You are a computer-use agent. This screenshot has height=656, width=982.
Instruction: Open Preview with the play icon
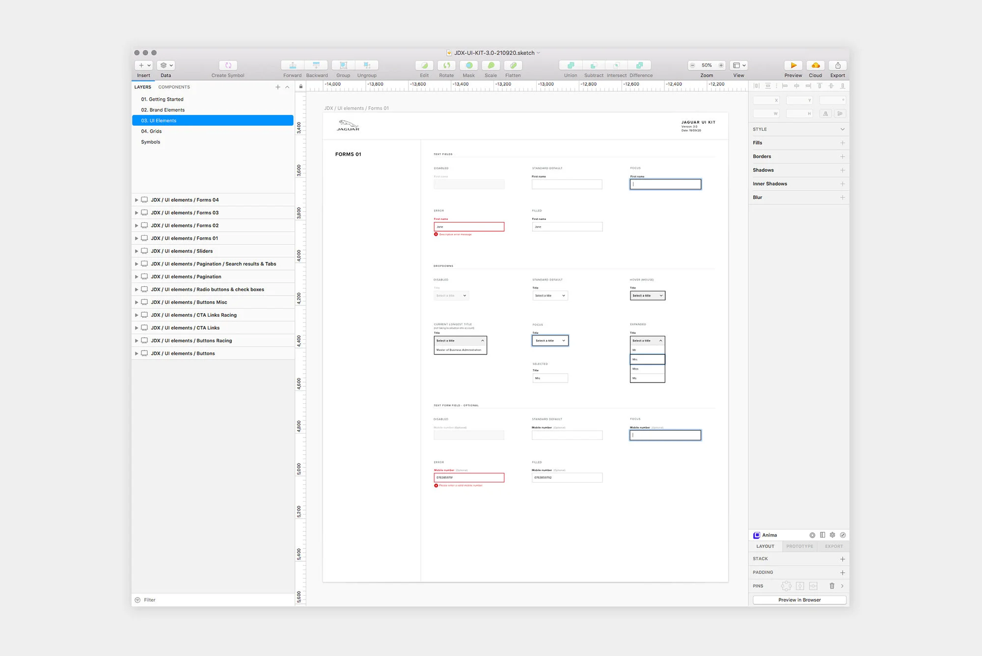[793, 65]
